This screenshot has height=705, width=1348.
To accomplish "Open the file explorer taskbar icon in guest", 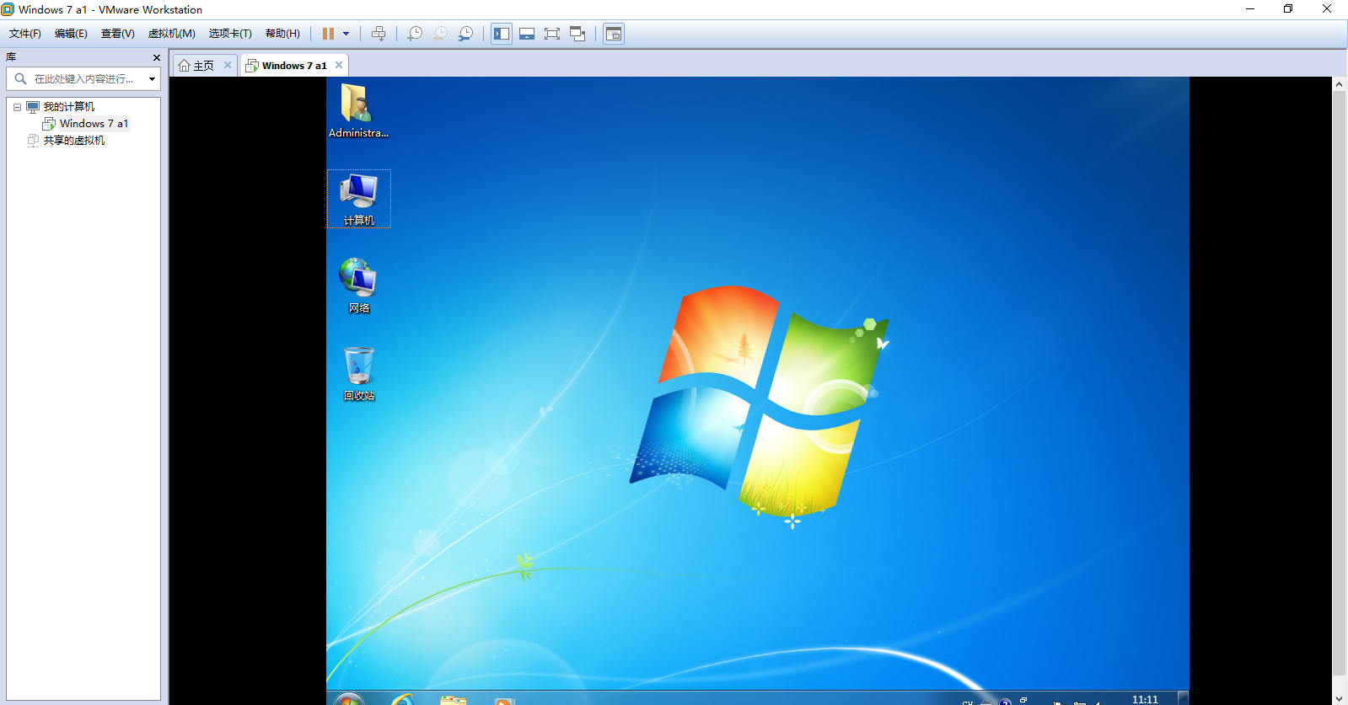I will tap(454, 700).
